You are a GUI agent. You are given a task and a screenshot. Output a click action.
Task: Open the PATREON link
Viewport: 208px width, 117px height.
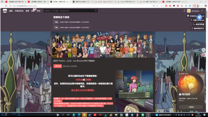click(79, 80)
